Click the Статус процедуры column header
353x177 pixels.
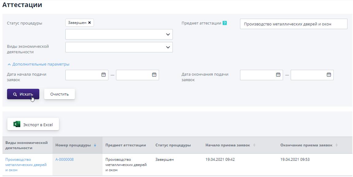(x=173, y=145)
